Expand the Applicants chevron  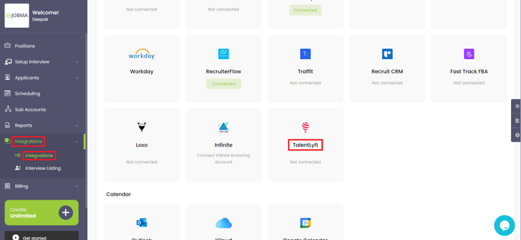click(77, 77)
